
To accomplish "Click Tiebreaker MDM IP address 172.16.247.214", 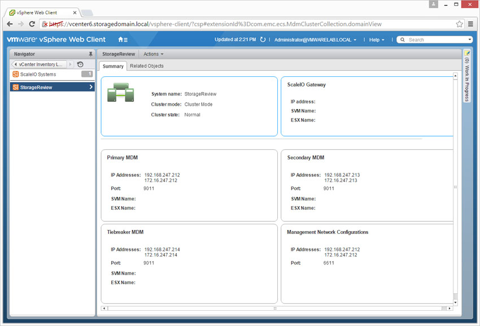I will (x=161, y=255).
